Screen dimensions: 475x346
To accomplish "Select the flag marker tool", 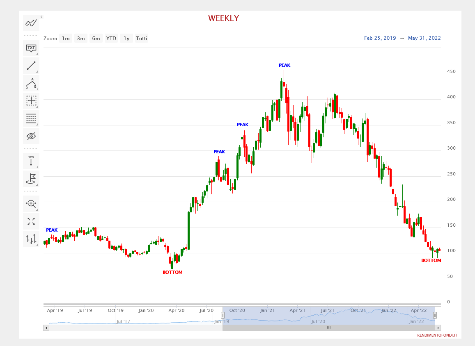I will [x=31, y=178].
